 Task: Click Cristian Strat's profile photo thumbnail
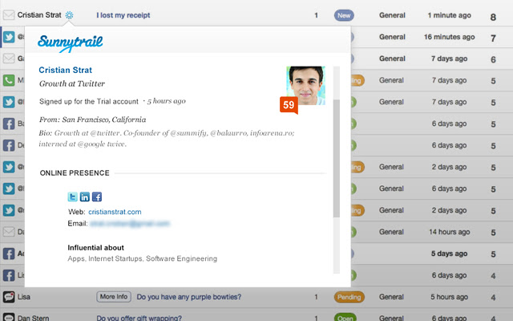pyautogui.click(x=305, y=85)
